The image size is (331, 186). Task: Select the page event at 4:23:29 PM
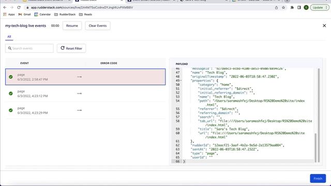click(x=85, y=110)
